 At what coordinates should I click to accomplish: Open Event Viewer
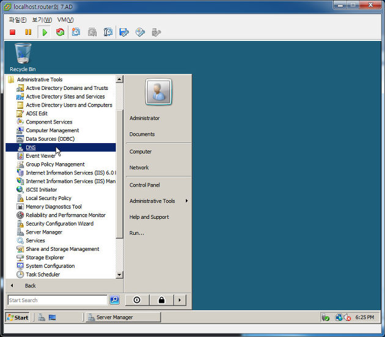61,156
